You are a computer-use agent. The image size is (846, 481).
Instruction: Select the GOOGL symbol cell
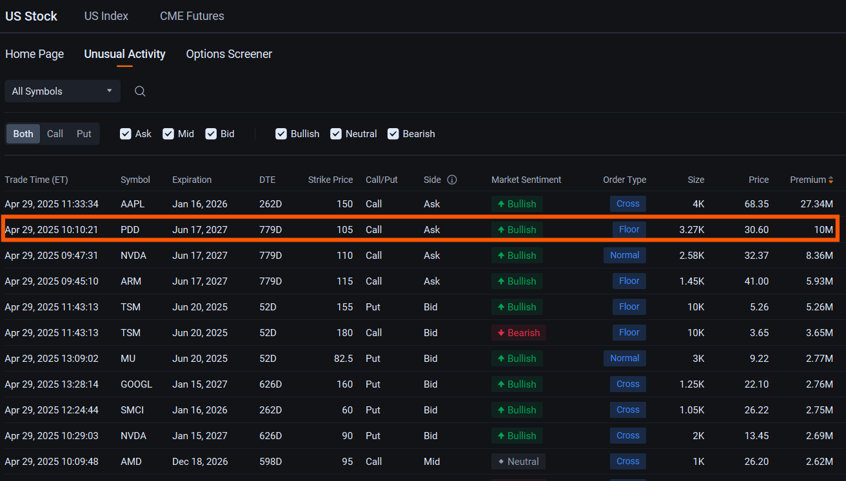pyautogui.click(x=137, y=384)
